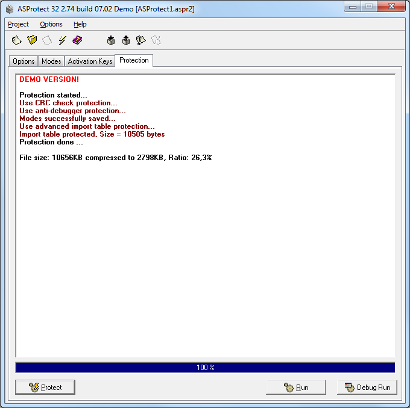Click the box with downward arrow icon
The width and height of the screenshot is (410, 408).
pos(111,40)
